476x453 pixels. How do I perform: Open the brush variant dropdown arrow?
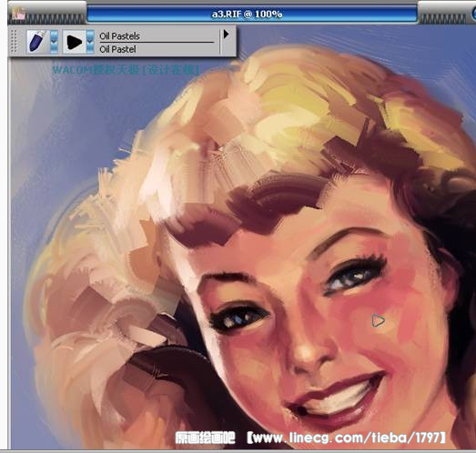tap(90, 42)
